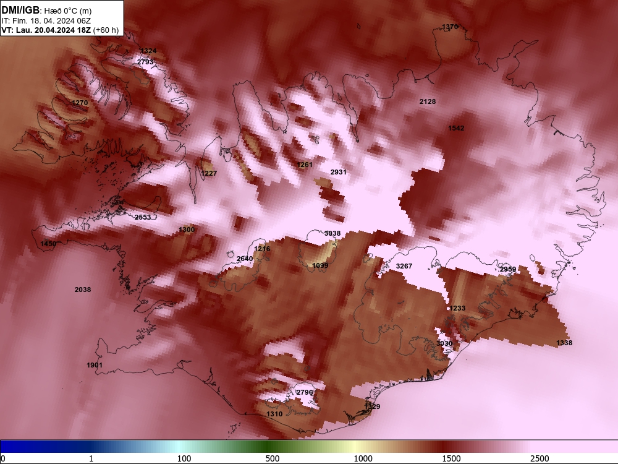
Task: Click the value 1300 on the map
Action: (x=187, y=230)
